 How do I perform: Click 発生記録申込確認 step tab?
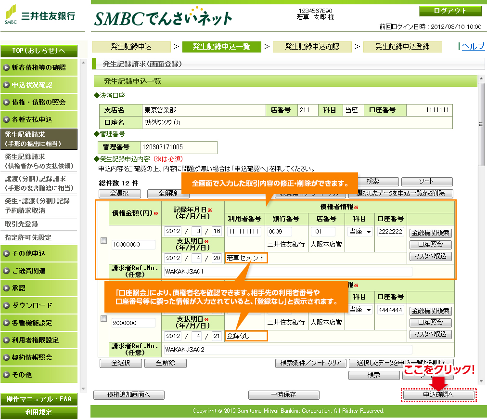point(312,47)
